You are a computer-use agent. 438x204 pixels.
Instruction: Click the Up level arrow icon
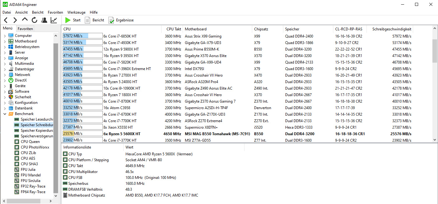coord(25,20)
